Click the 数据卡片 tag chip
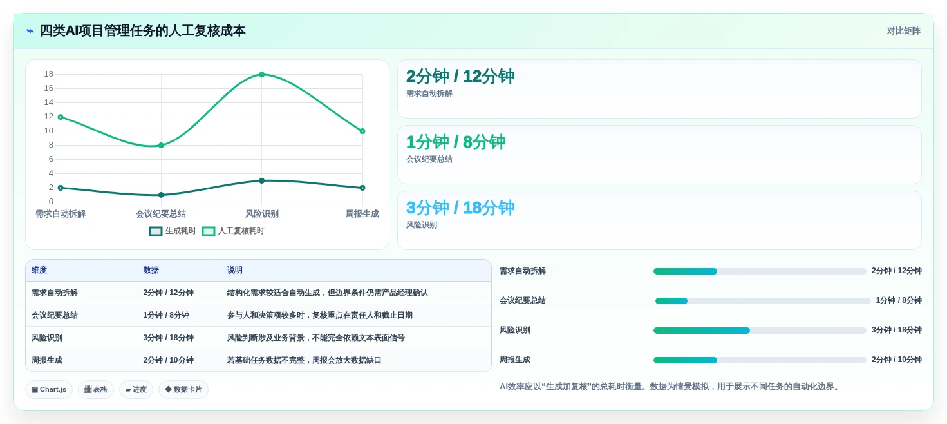The height and width of the screenshot is (424, 947). (x=183, y=390)
